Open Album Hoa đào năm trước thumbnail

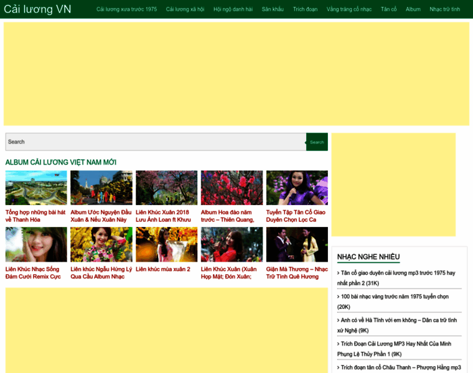pyautogui.click(x=232, y=188)
